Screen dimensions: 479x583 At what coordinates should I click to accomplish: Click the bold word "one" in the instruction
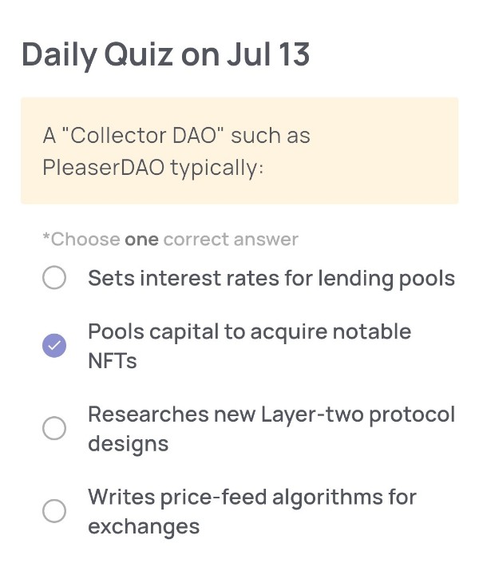pos(141,240)
